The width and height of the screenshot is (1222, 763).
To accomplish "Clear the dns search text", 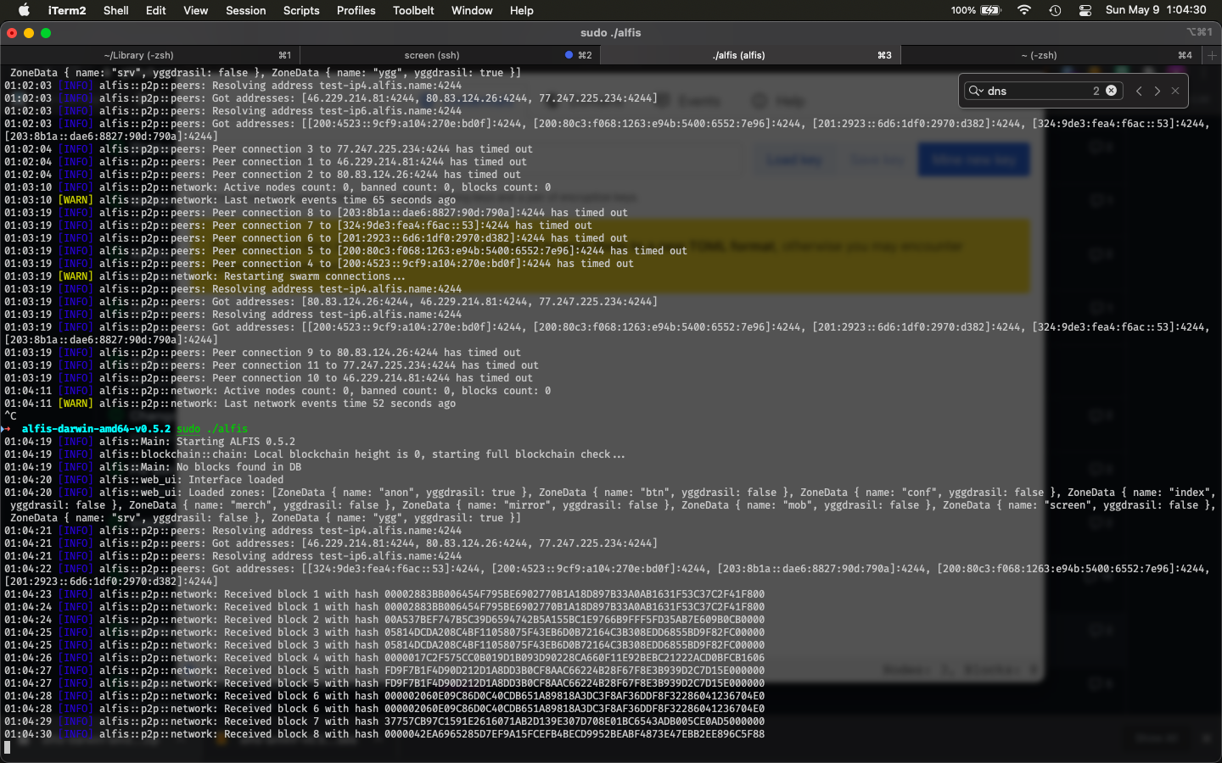I will pyautogui.click(x=1111, y=91).
